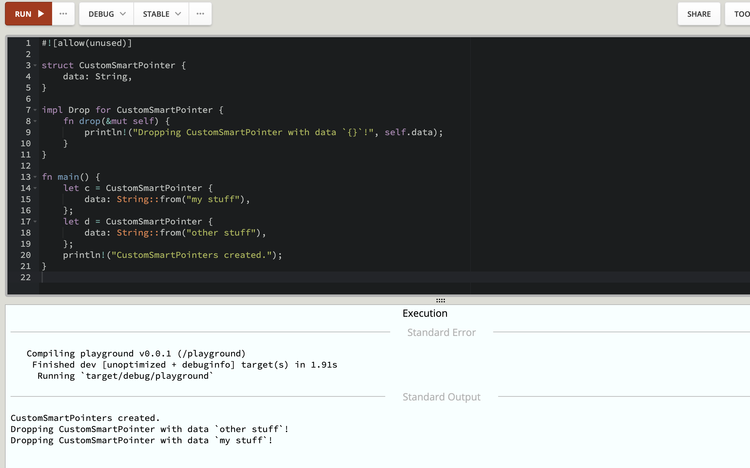Open the DEBUG mode dropdown
This screenshot has width=750, height=468.
pyautogui.click(x=106, y=14)
